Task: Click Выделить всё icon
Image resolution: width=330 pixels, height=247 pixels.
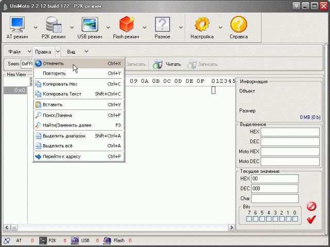Action: point(38,146)
